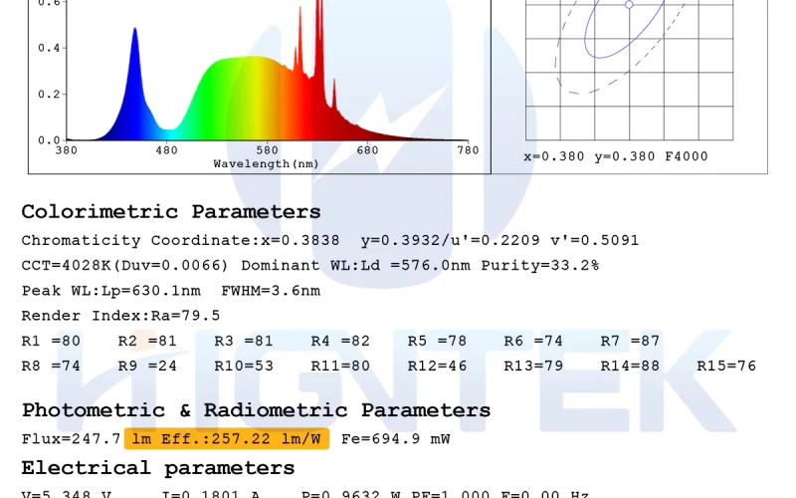796x498 pixels.
Task: Click the 'R4 =82' value
Action: (x=340, y=341)
